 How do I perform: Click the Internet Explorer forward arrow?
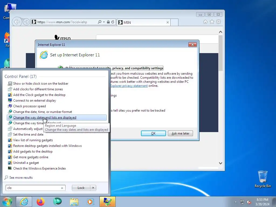(26, 22)
